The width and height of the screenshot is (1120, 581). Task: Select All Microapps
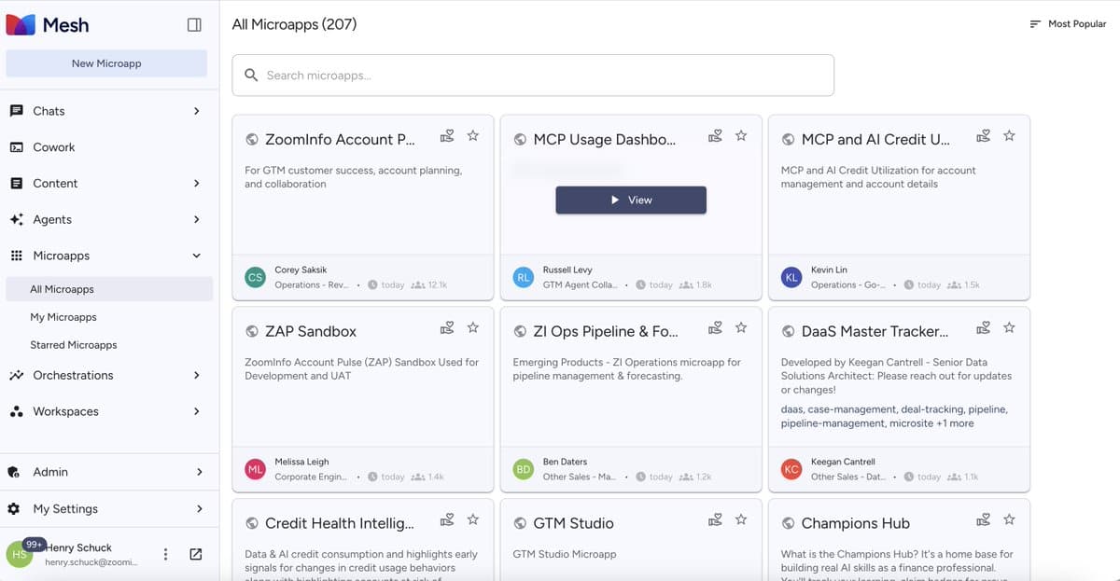109,289
